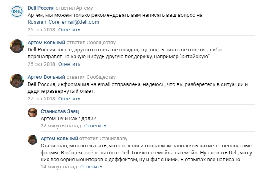Click the 26 окт 2018 date under the Dell comment
This screenshot has height=172, width=264.
(x=41, y=30)
